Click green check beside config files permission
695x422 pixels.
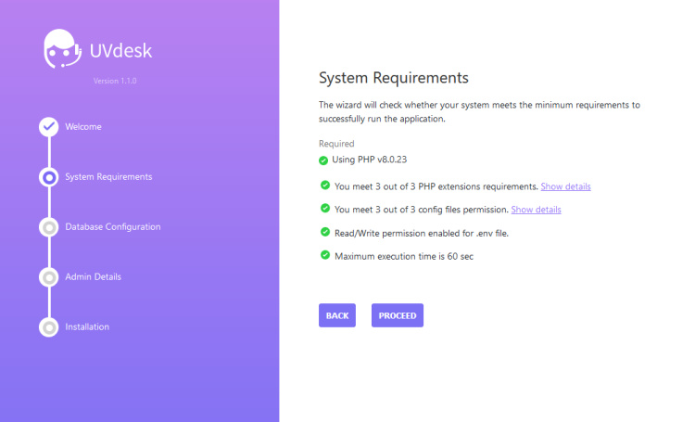(325, 209)
